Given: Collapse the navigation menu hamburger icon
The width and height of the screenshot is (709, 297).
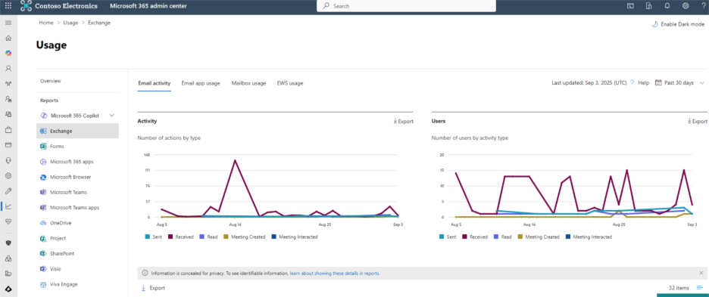Looking at the screenshot, I should pos(8,23).
